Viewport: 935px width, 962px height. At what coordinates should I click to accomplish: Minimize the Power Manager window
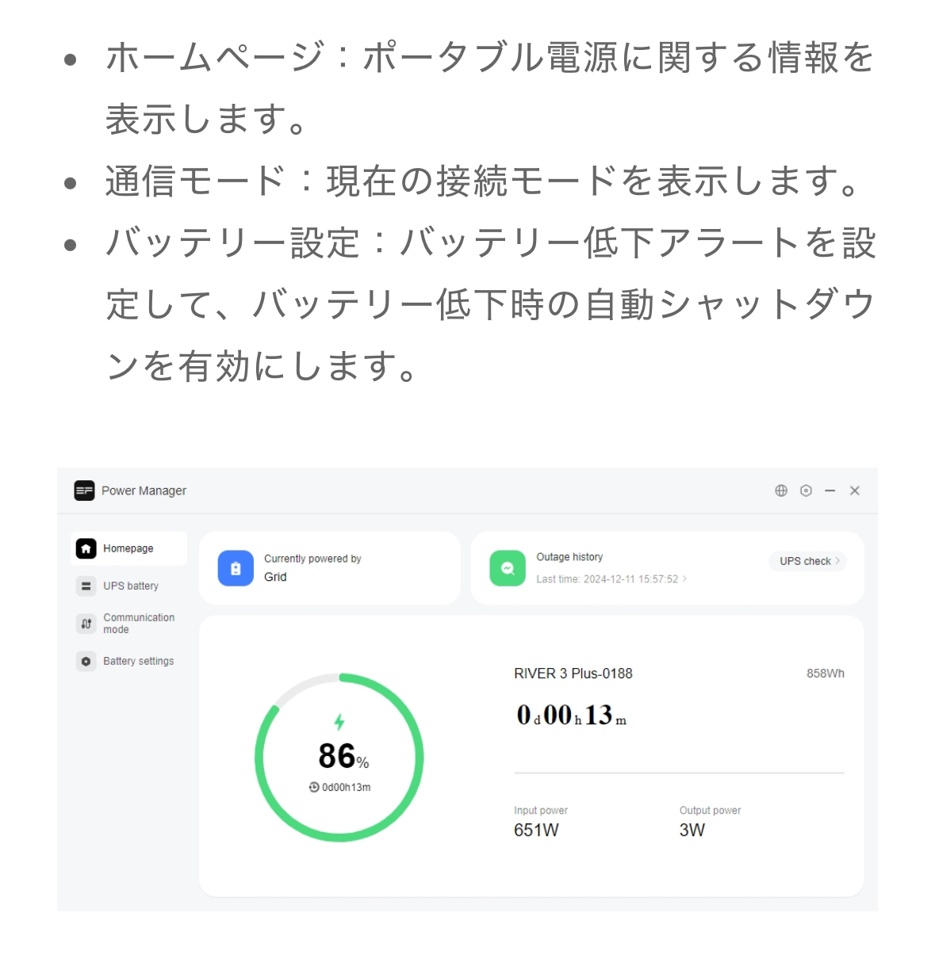click(830, 491)
